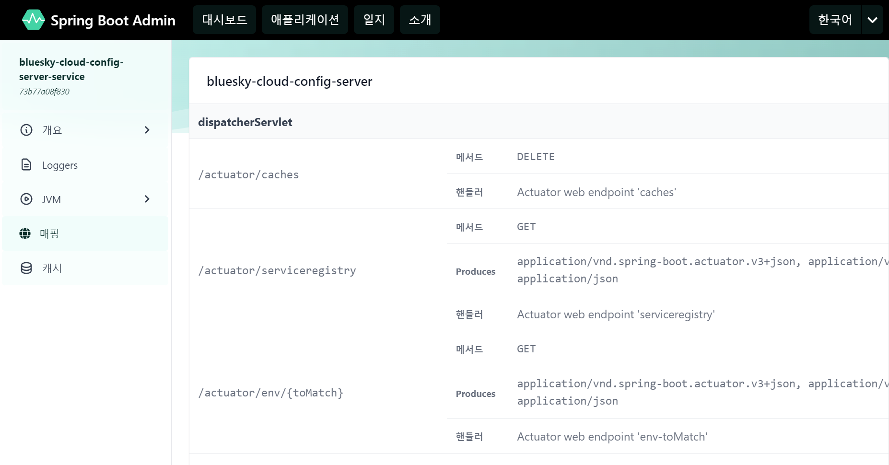This screenshot has height=465, width=889.
Task: Click the DELETE method value
Action: [x=536, y=157]
